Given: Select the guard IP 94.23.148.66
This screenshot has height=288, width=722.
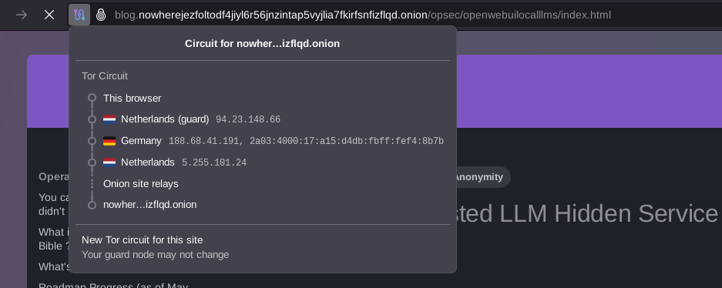Looking at the screenshot, I should tap(247, 119).
